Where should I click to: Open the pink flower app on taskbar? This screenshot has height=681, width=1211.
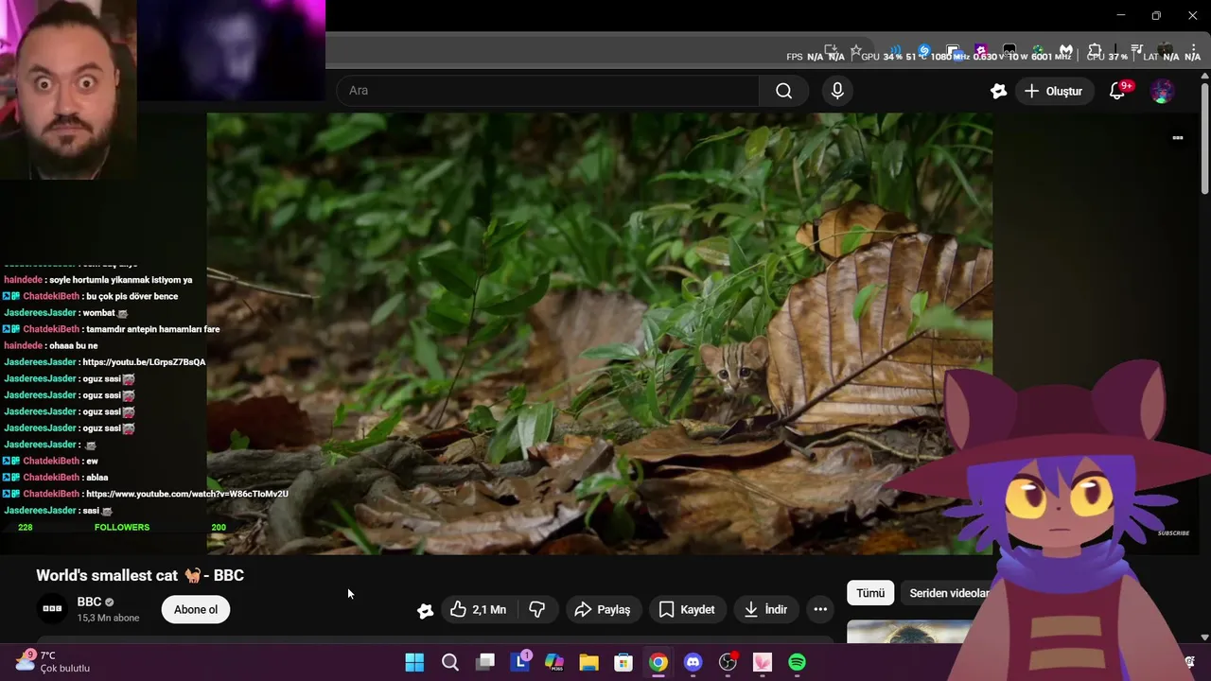click(763, 662)
